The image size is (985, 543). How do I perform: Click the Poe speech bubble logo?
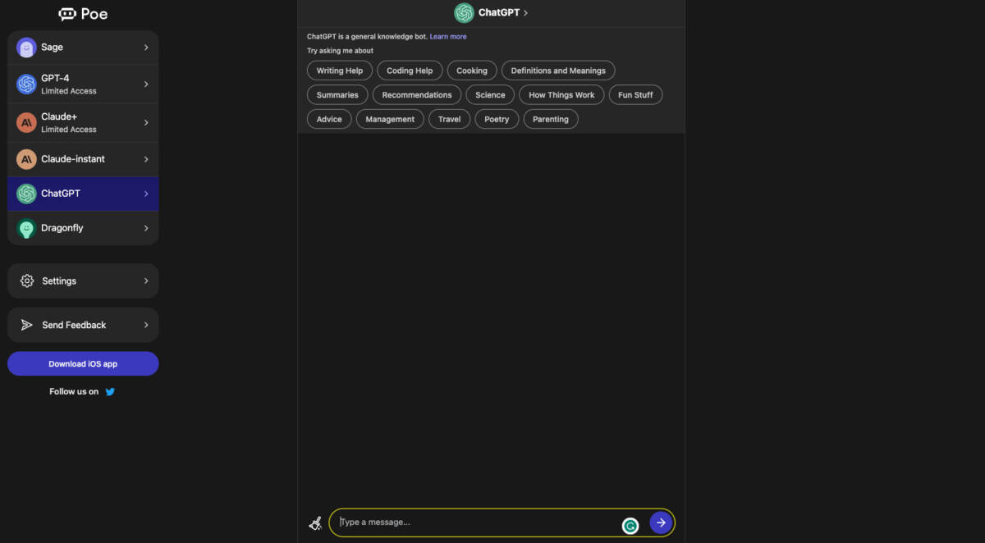(66, 13)
